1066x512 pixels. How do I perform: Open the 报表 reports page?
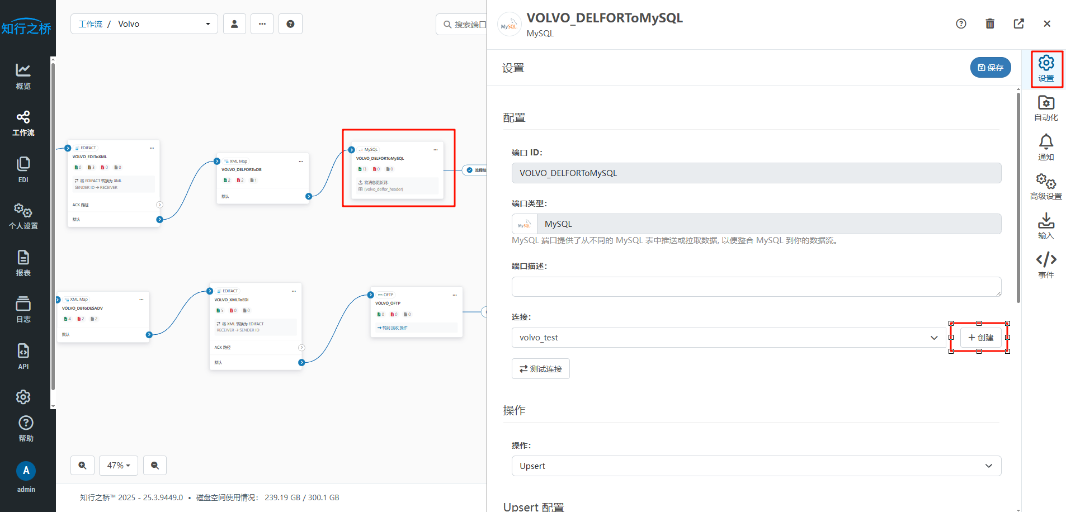point(23,263)
